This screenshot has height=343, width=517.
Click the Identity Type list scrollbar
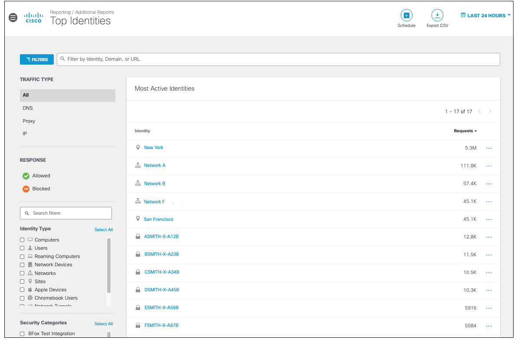109,265
